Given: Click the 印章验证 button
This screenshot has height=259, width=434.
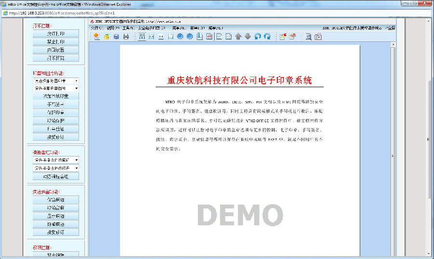Looking at the screenshot, I should [x=55, y=129].
